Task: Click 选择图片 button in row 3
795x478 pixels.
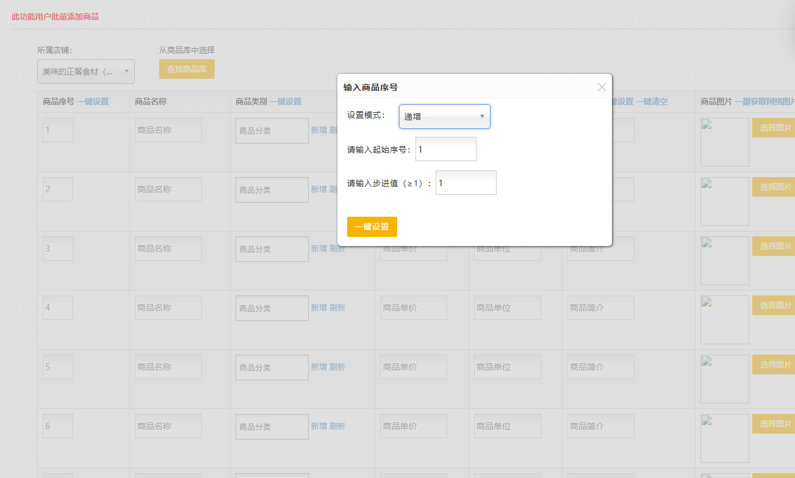Action: (x=774, y=246)
